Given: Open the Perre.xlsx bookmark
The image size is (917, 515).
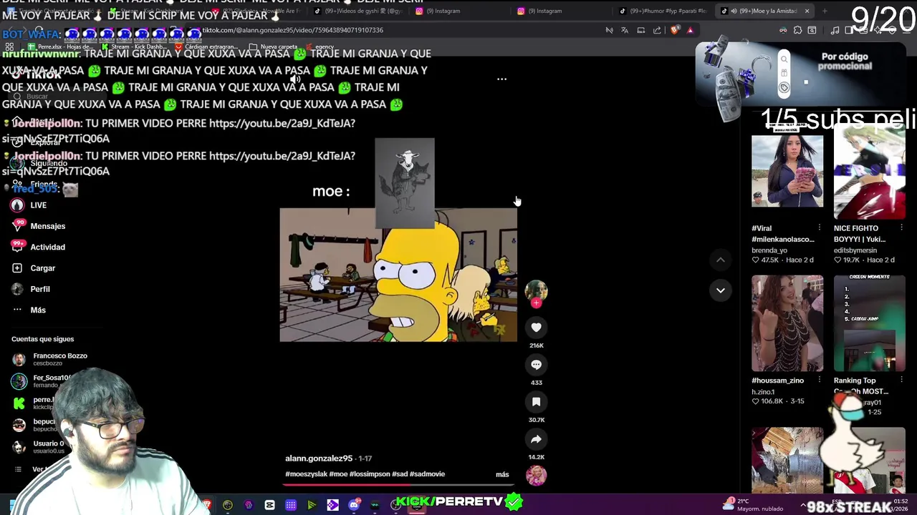Looking at the screenshot, I should point(61,46).
